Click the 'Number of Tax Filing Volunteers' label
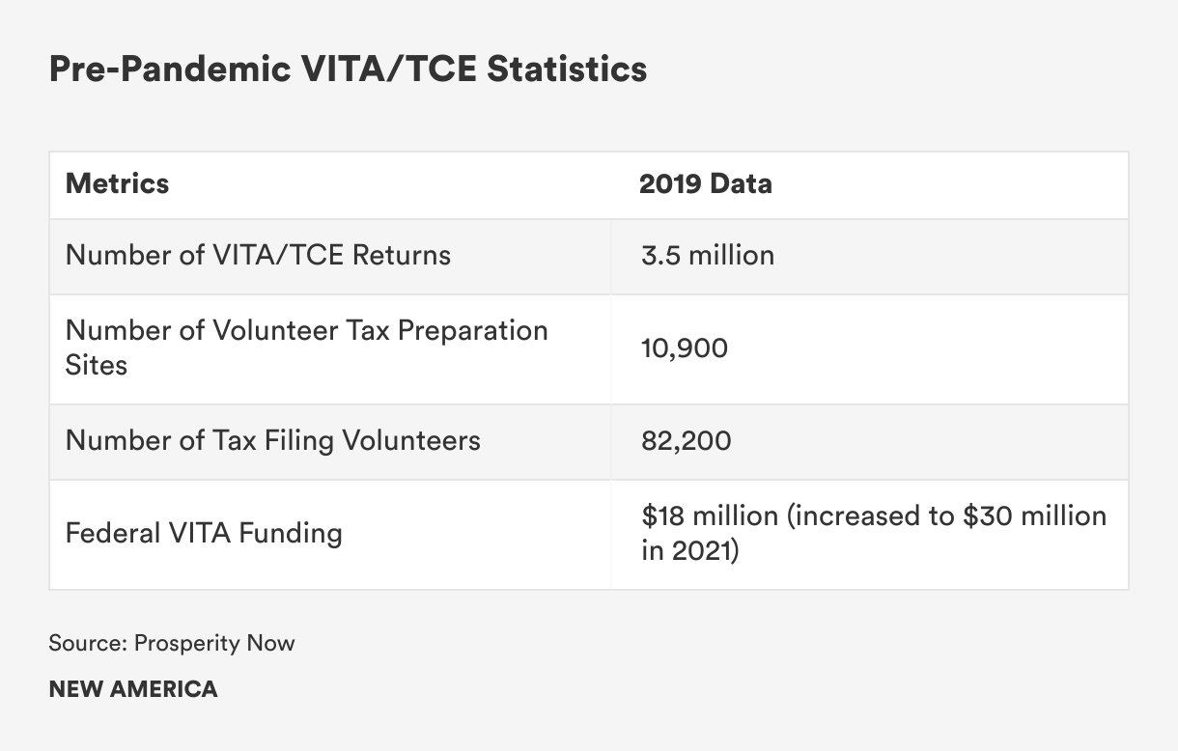Screen dimensions: 1178x751 click(272, 440)
